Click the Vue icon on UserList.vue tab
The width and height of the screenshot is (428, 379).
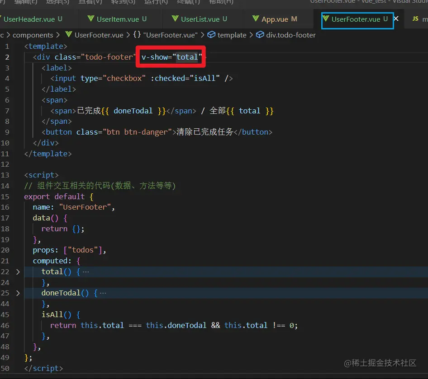tap(175, 19)
